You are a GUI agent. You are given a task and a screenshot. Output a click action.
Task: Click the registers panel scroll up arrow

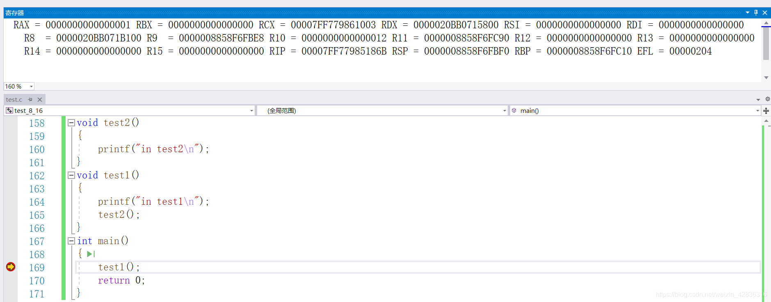(x=766, y=23)
